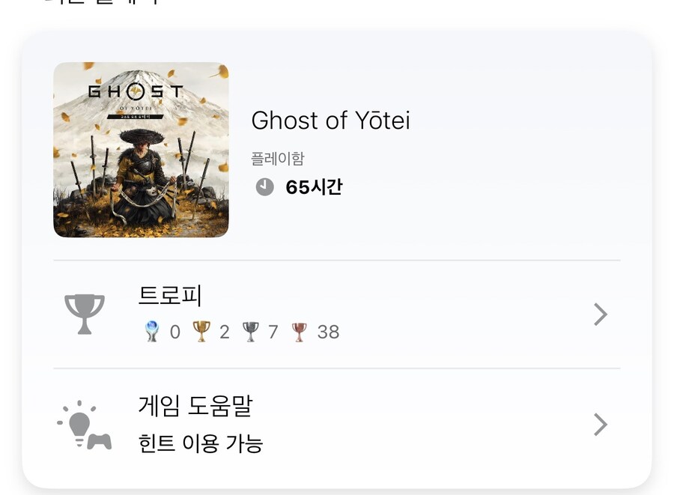Click the large trophy cup icon
The width and height of the screenshot is (674, 495).
tap(85, 314)
